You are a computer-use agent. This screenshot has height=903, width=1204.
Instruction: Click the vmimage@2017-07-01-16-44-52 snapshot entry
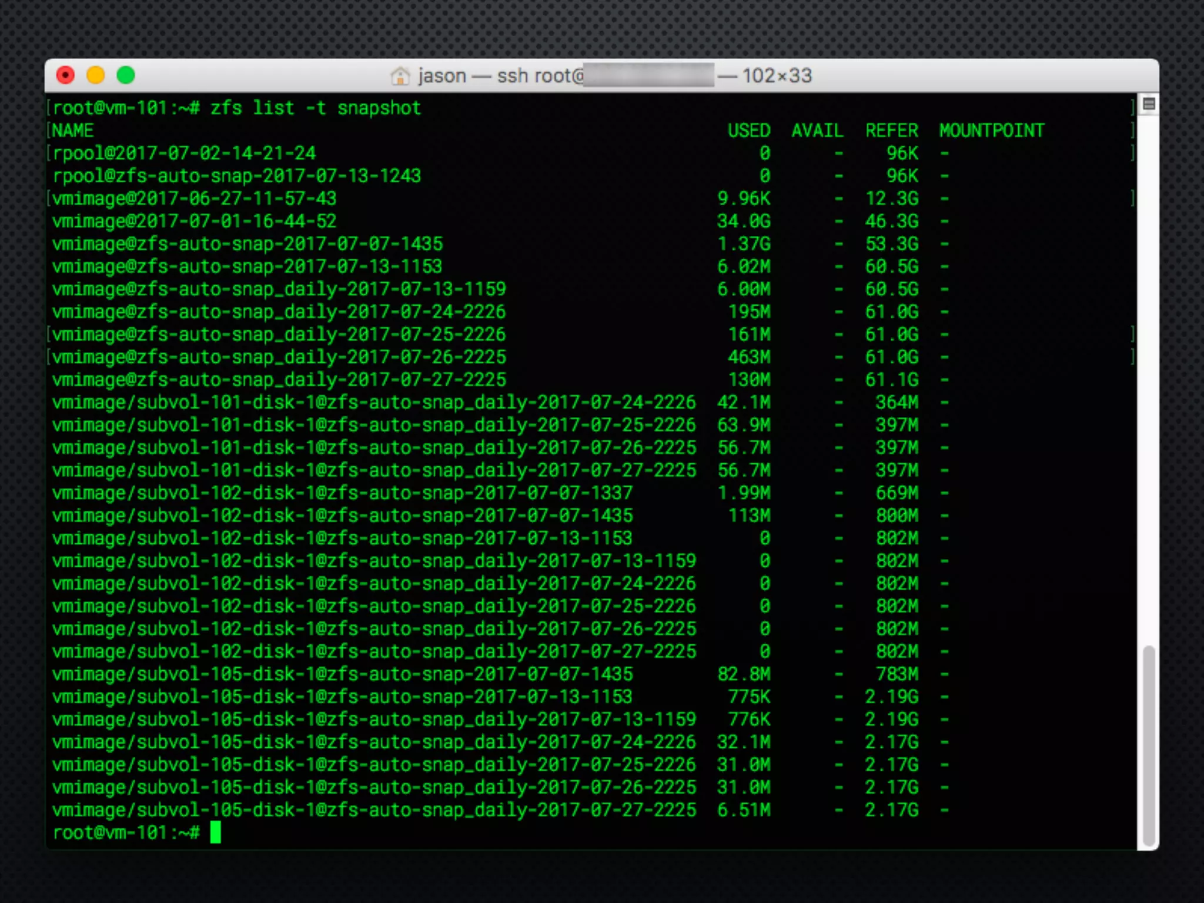[x=194, y=222]
